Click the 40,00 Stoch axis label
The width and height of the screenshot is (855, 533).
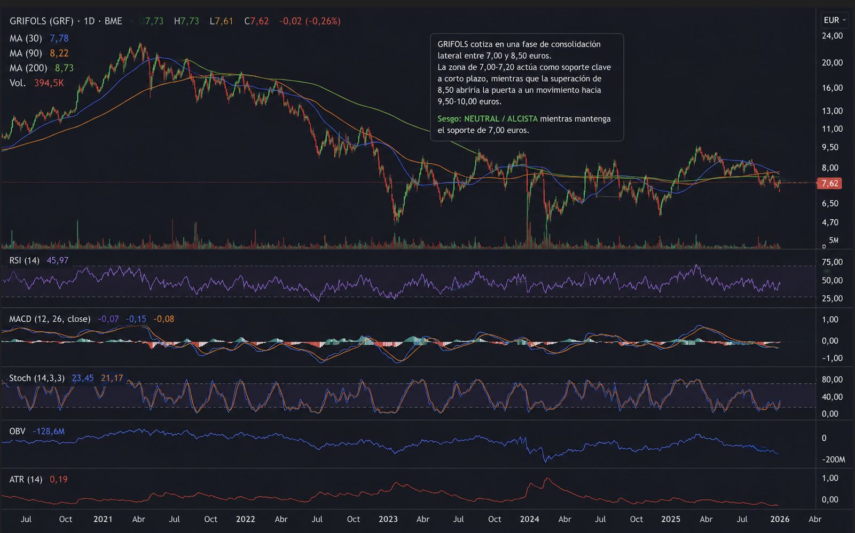click(832, 397)
